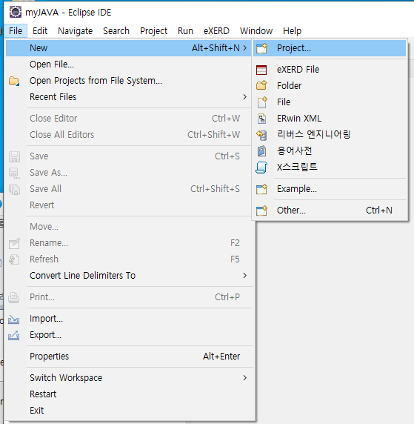414x424 pixels.
Task: Click the Project wizard icon in New submenu
Action: 261,48
